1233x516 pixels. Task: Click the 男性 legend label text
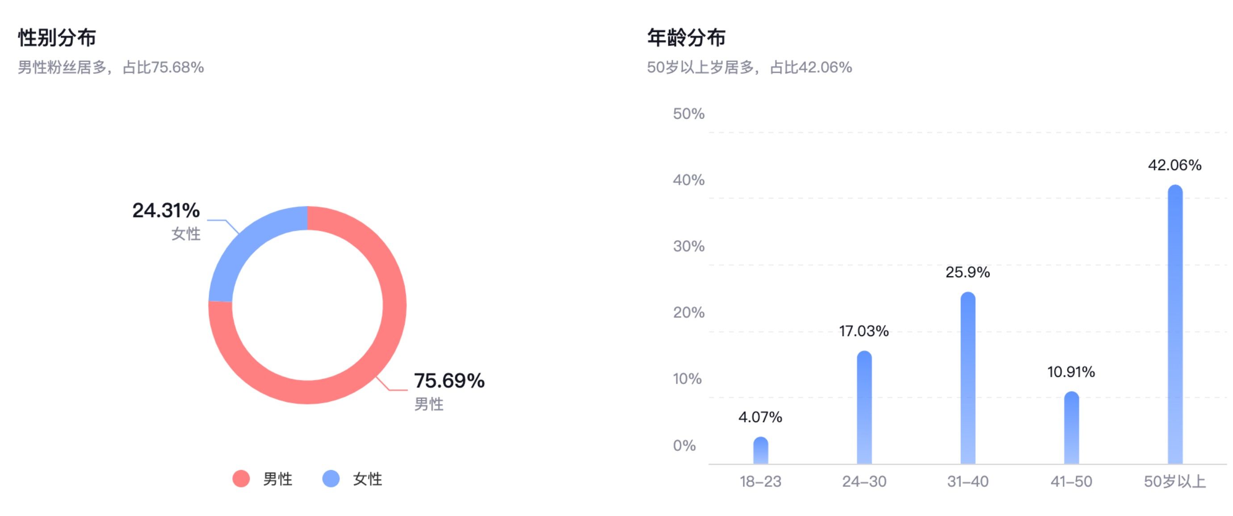[277, 479]
